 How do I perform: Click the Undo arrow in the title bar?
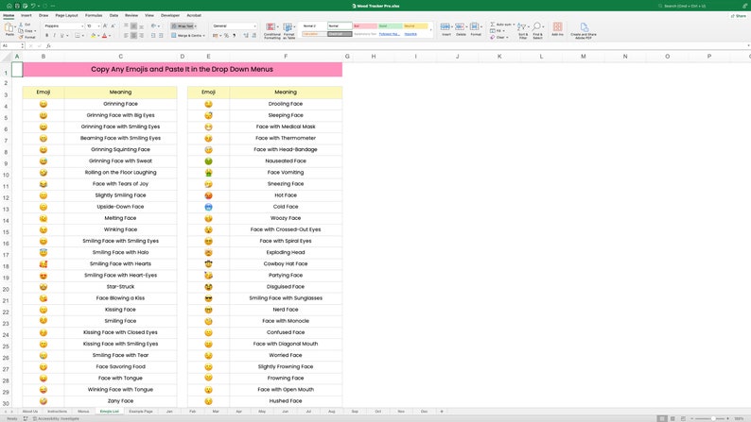click(33, 6)
